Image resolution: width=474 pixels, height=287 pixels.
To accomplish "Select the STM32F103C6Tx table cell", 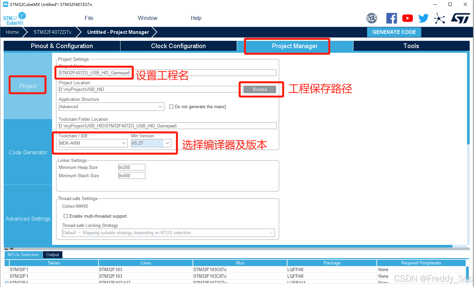I will pos(240,269).
